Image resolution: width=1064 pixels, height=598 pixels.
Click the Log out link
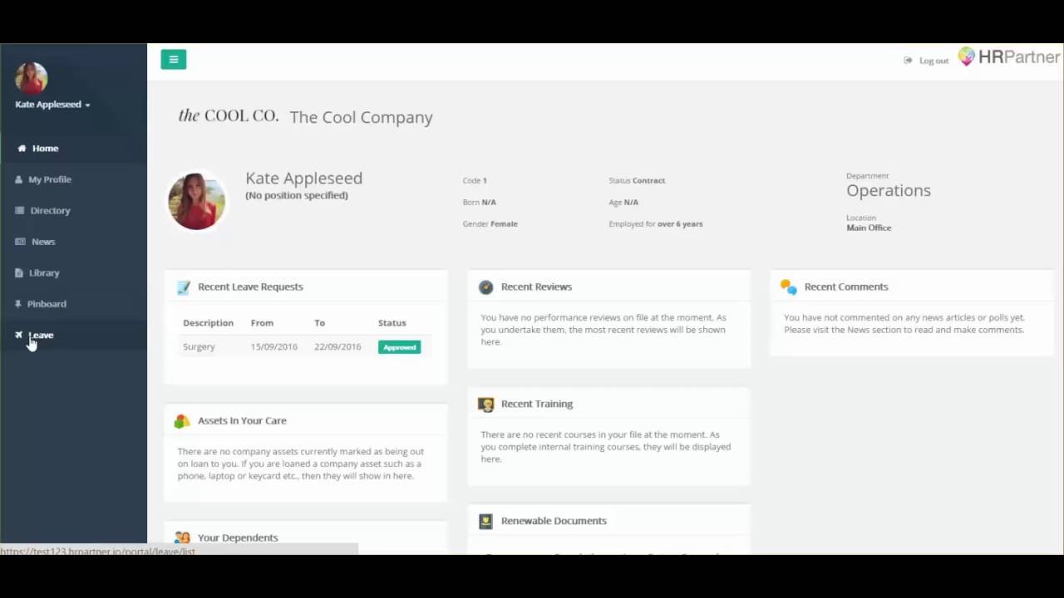click(x=933, y=61)
